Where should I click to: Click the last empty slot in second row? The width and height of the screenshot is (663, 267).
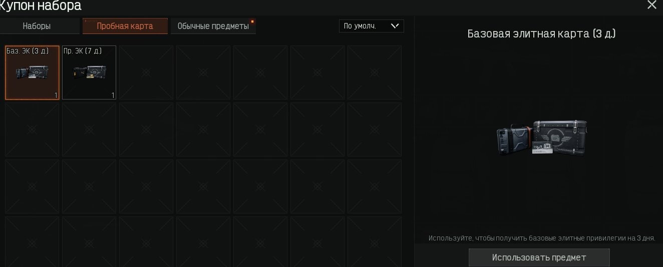coord(375,129)
